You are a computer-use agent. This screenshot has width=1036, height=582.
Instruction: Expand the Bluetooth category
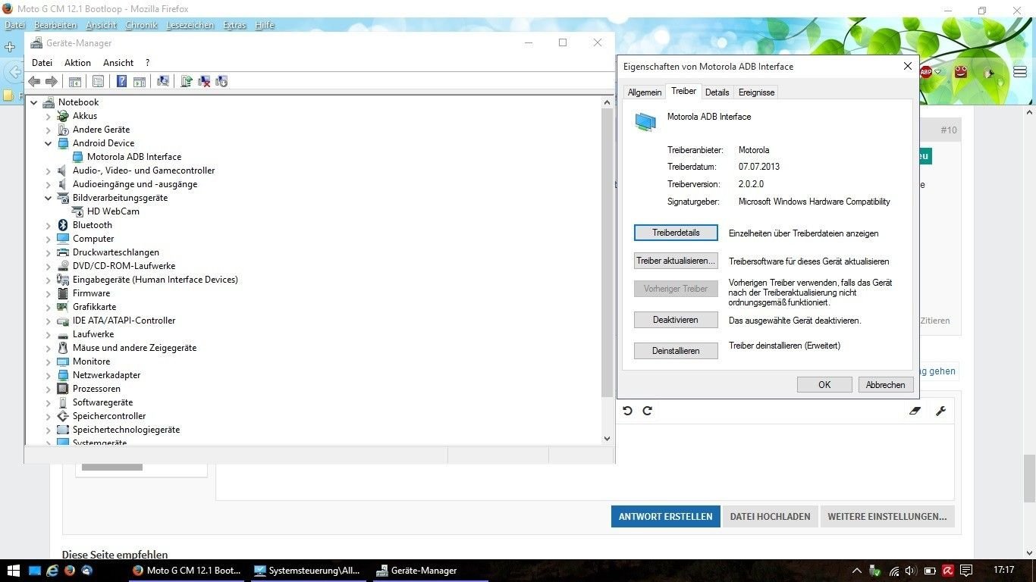[48, 225]
